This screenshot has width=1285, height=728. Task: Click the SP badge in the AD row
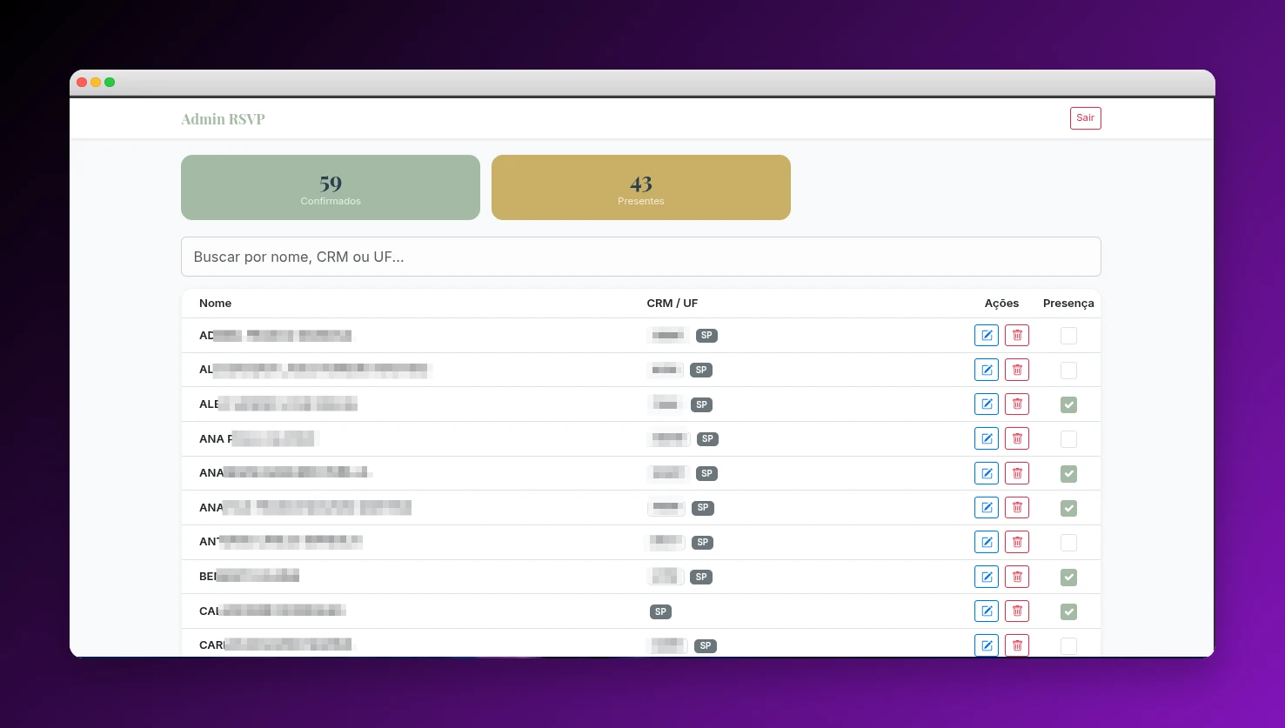point(706,336)
